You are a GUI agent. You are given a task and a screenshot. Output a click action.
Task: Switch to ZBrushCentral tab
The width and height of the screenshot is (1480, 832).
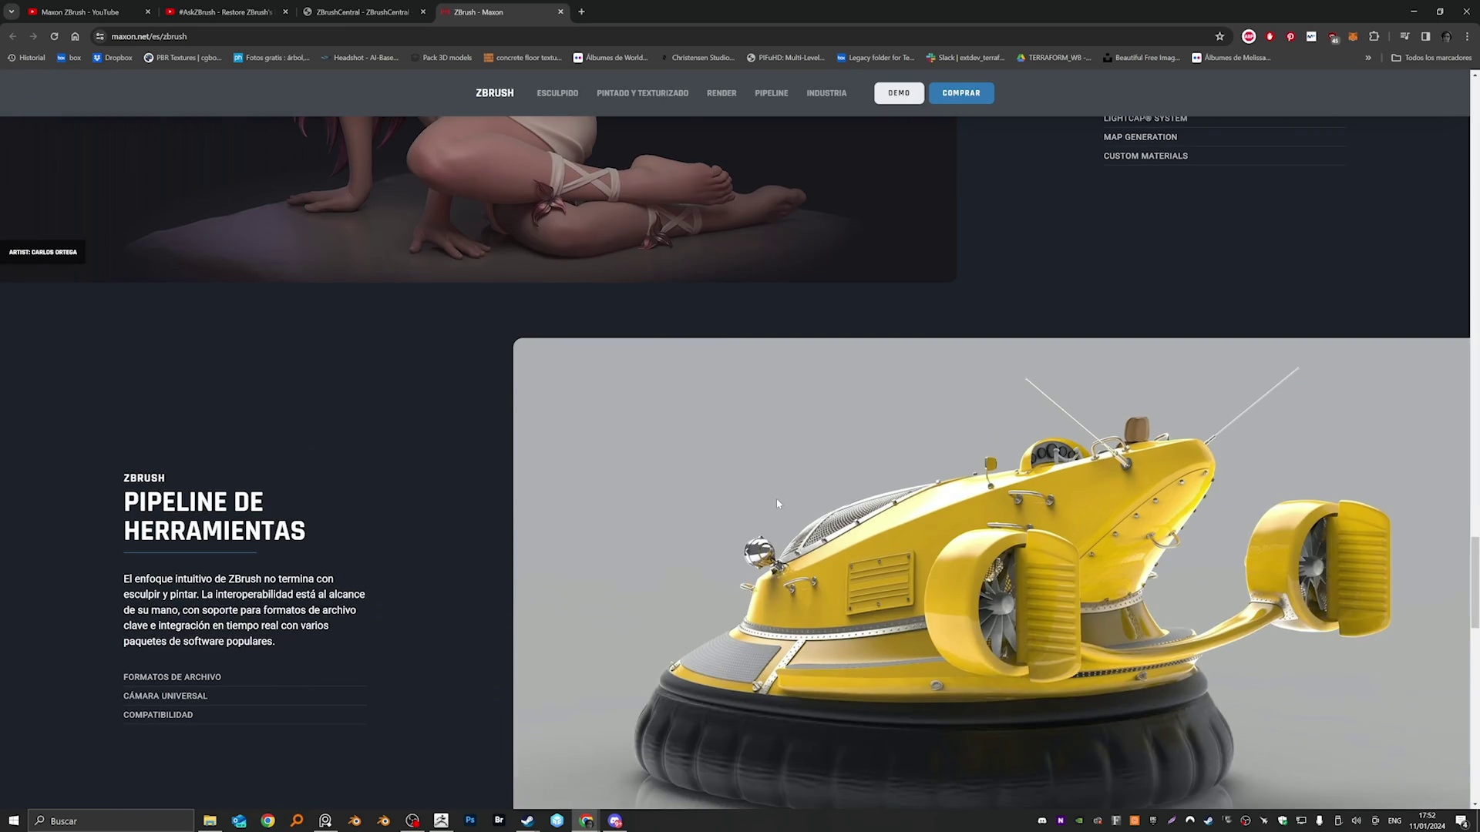point(362,12)
